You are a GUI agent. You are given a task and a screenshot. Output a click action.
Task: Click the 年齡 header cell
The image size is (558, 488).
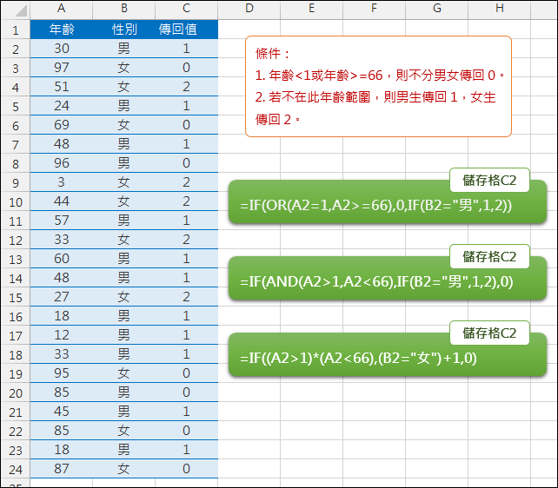(x=61, y=30)
